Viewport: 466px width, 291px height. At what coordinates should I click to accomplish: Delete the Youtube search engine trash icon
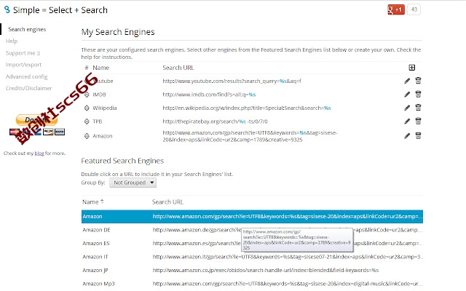418,81
